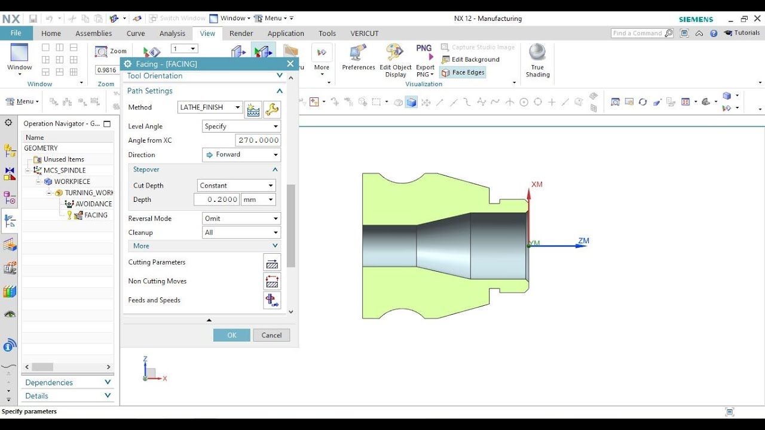Switch to the Render ribbon tab
765x430 pixels.
241,33
